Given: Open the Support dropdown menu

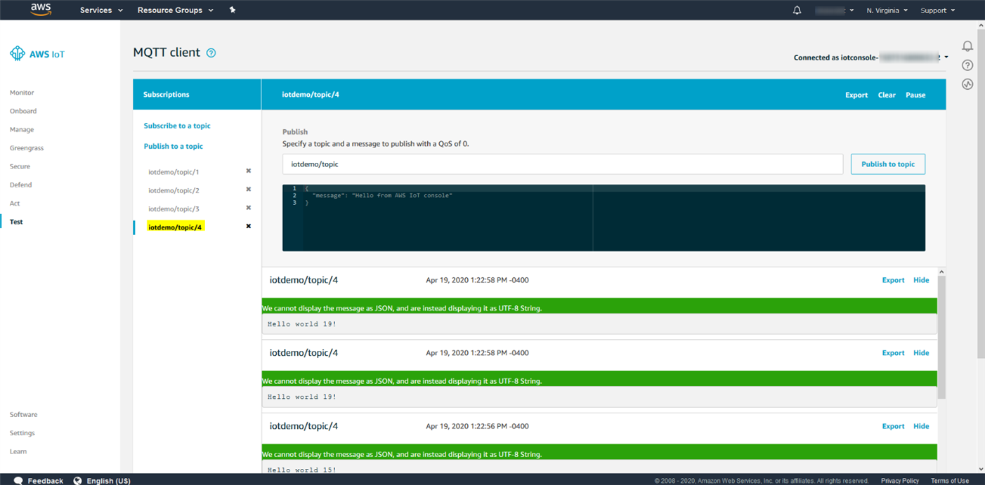Looking at the screenshot, I should [937, 11].
